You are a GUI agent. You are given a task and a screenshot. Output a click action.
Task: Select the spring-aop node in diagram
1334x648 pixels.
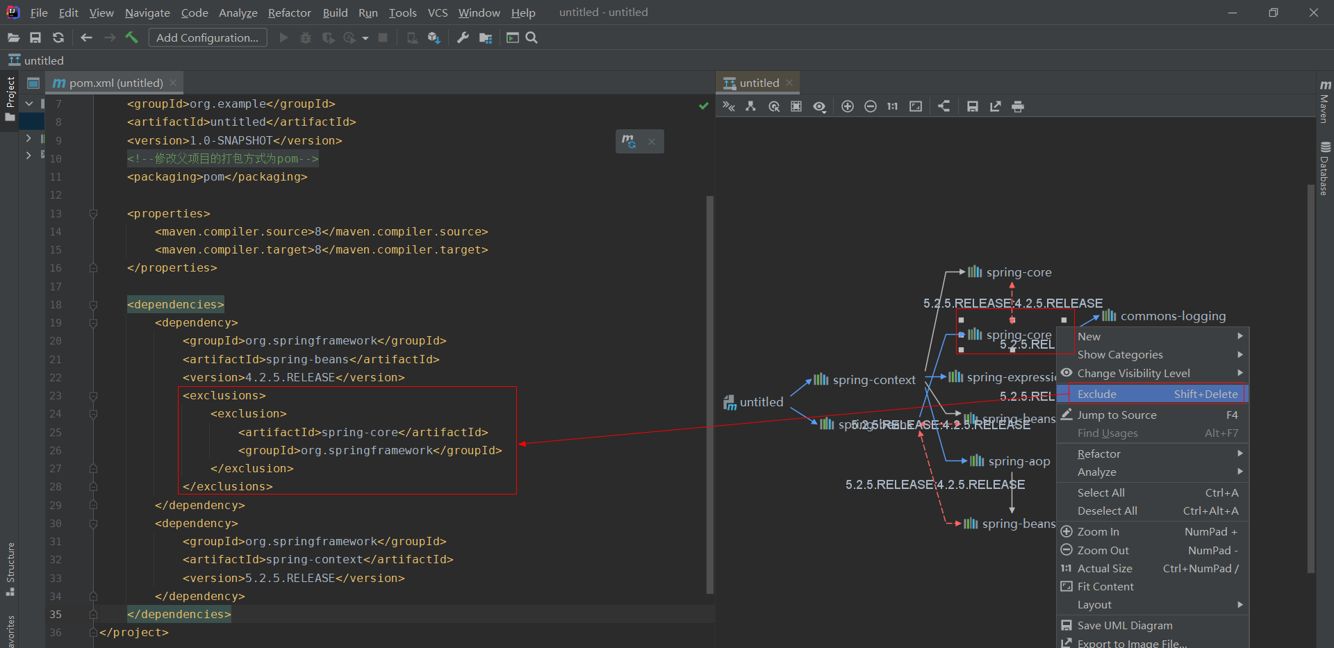click(x=1010, y=460)
